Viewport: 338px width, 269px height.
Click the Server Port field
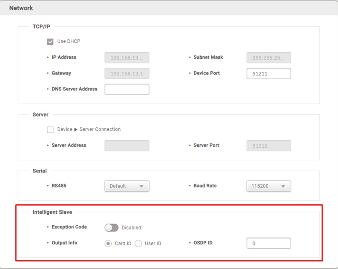[x=269, y=146]
